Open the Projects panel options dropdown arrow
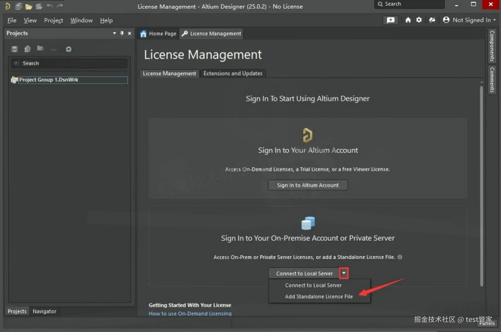The image size is (501, 332). 114,33
